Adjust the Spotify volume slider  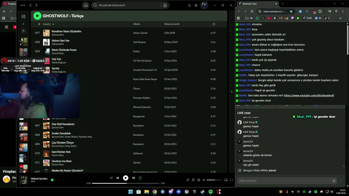click(x=214, y=180)
